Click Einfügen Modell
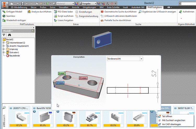This screenshot has width=196, height=129. (x=12, y=12)
